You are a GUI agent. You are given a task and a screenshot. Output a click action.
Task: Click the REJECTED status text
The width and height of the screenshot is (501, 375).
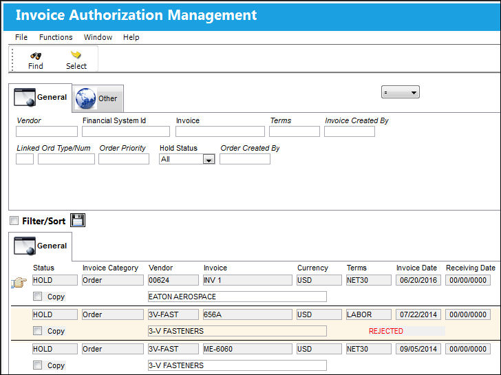click(386, 331)
